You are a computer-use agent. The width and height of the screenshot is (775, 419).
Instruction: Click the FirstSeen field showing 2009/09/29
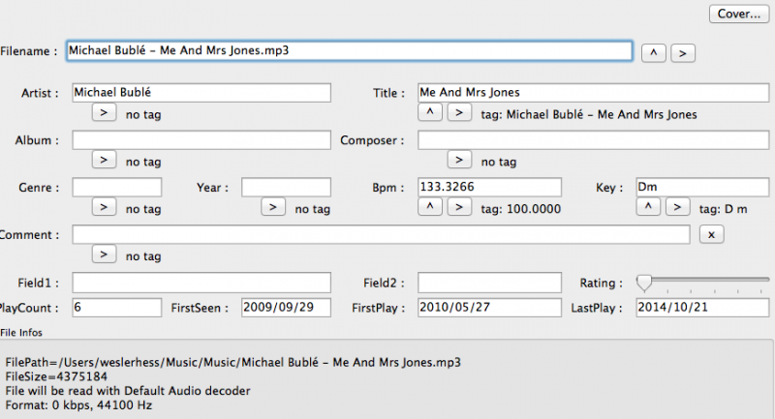(286, 308)
